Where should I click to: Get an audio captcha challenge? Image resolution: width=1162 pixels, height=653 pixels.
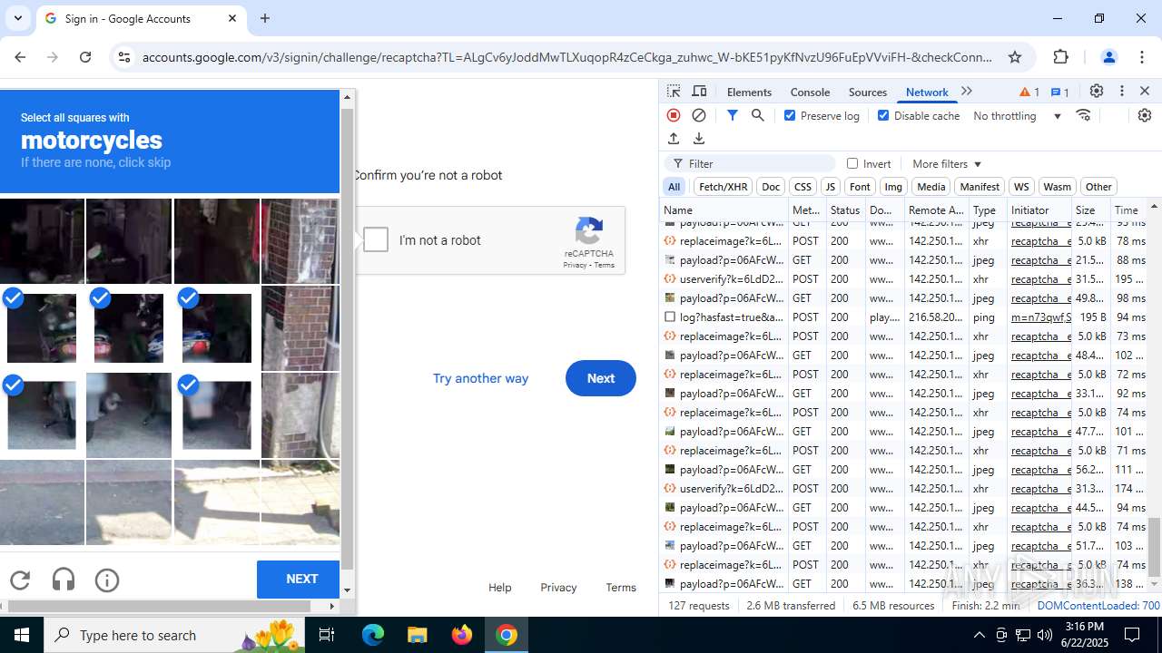pos(64,580)
